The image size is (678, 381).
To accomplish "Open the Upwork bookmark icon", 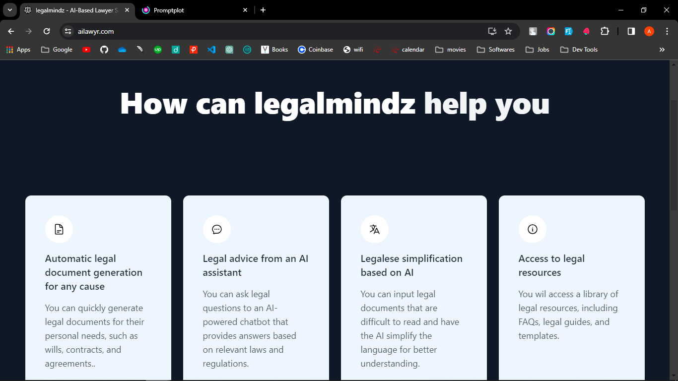I will click(158, 50).
